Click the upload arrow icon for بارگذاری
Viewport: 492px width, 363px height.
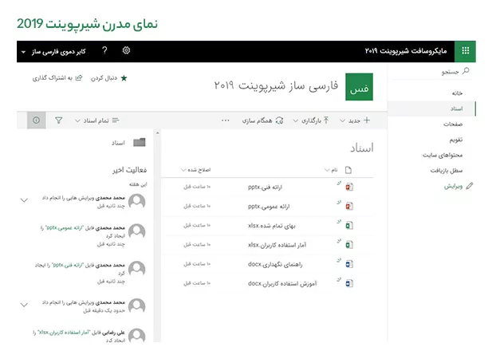tap(326, 120)
